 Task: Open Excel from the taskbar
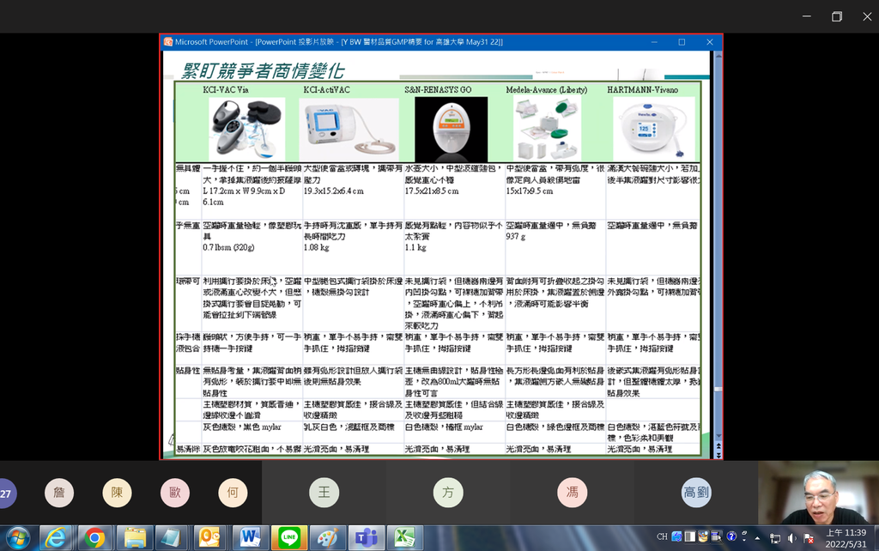click(404, 538)
